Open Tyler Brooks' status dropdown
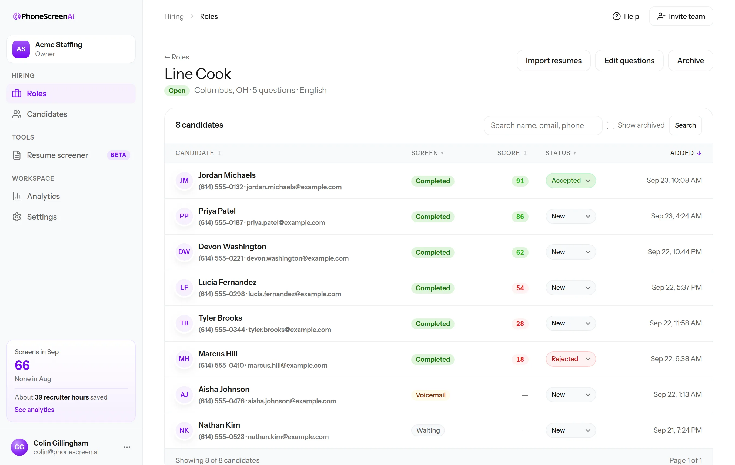735x465 pixels. coord(570,323)
